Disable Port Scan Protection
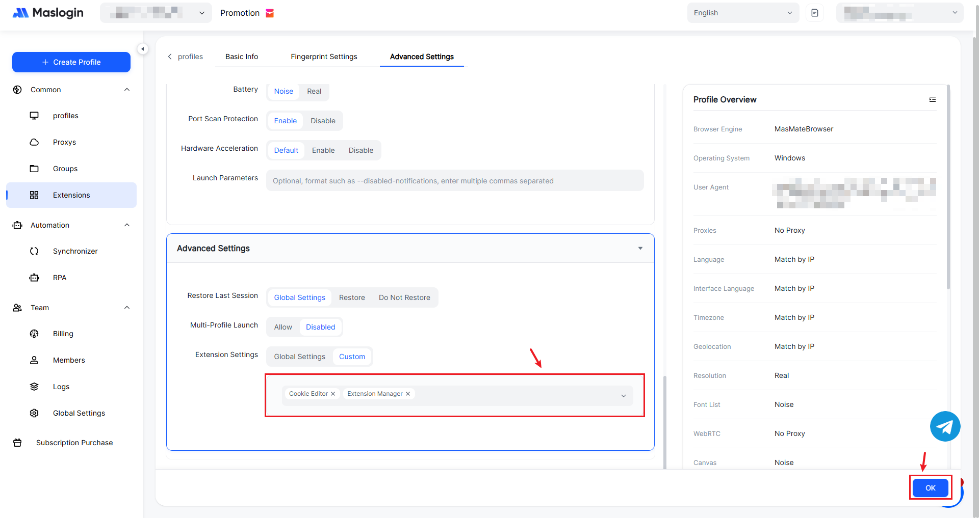This screenshot has height=518, width=979. click(x=323, y=121)
